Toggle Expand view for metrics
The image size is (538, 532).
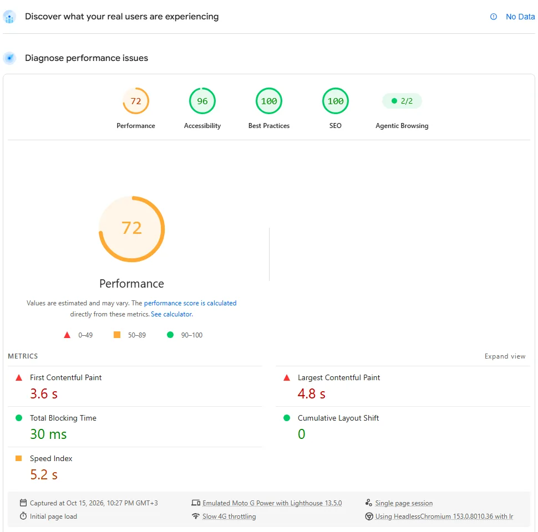pyautogui.click(x=505, y=356)
